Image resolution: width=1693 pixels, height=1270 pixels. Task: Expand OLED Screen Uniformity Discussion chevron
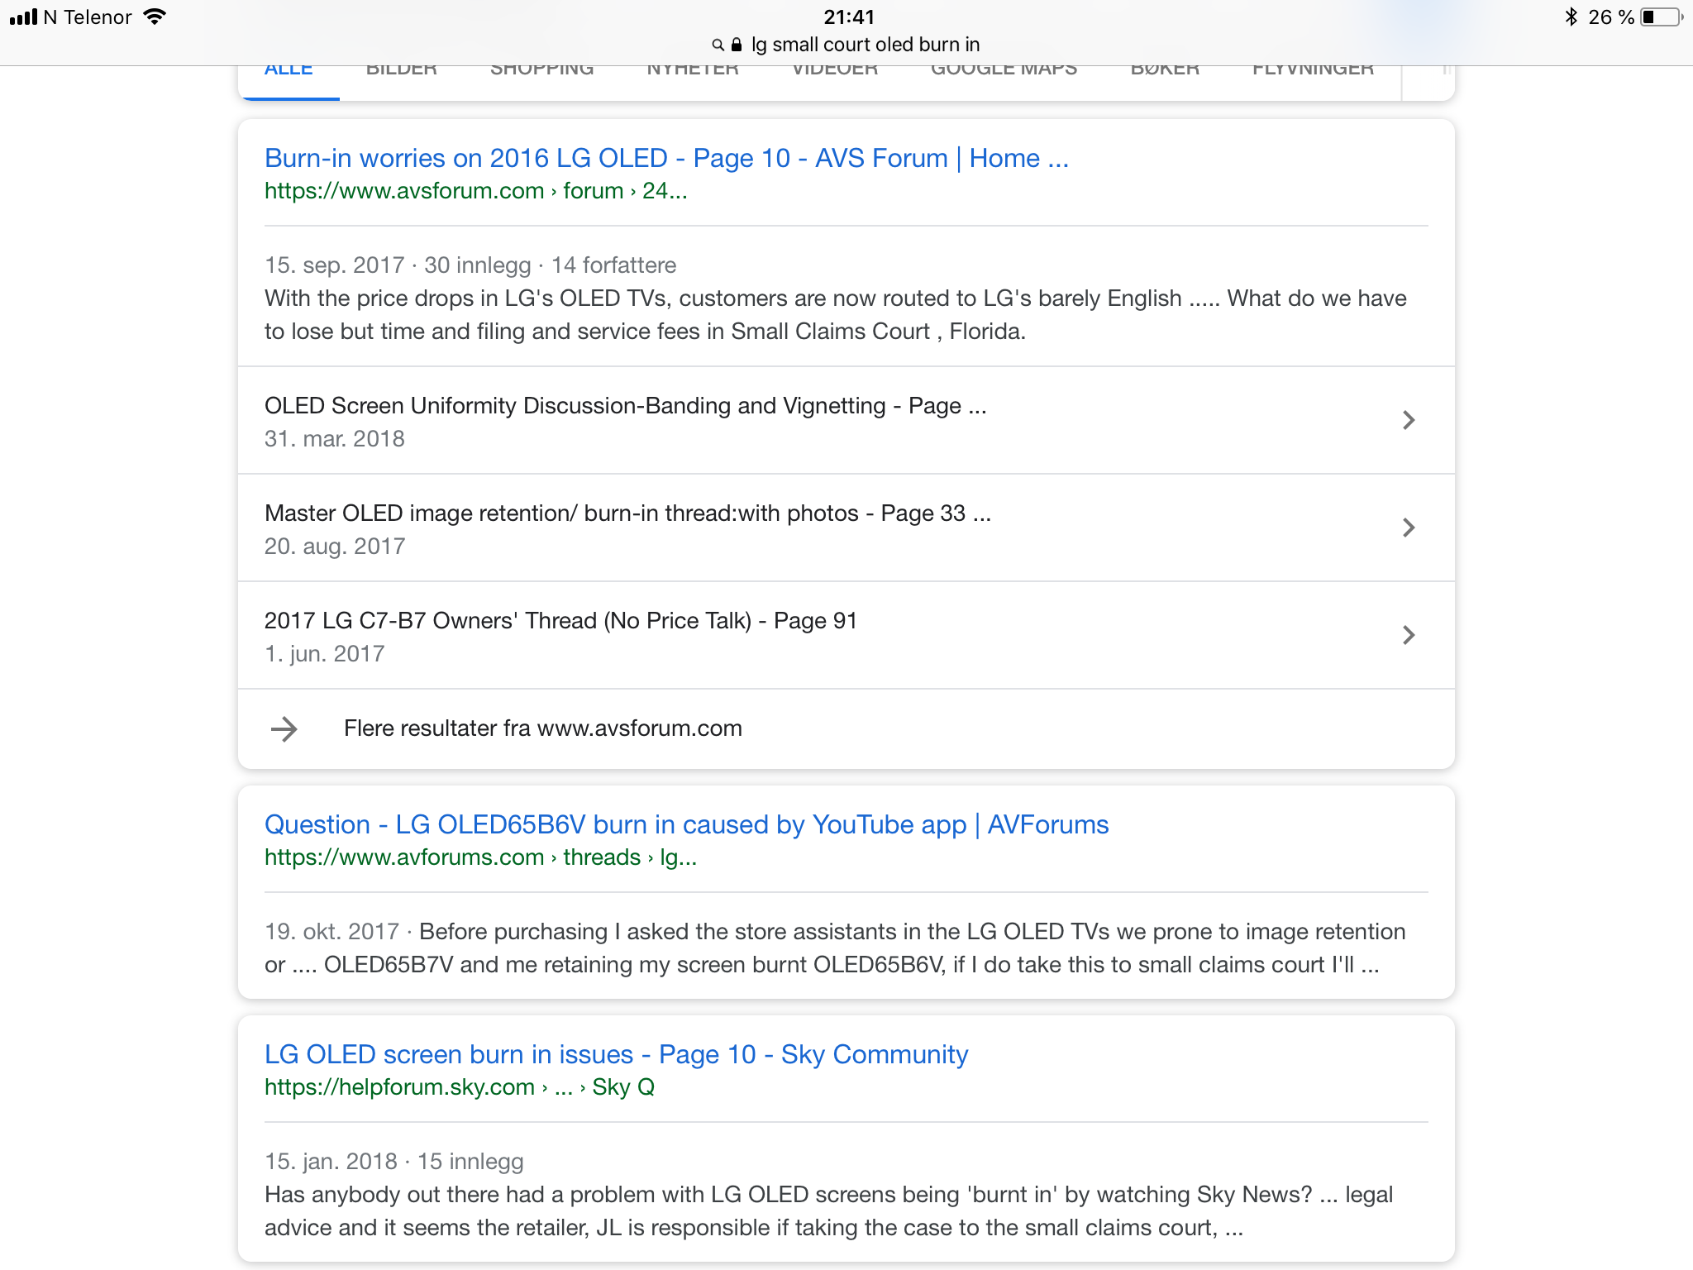click(1409, 420)
